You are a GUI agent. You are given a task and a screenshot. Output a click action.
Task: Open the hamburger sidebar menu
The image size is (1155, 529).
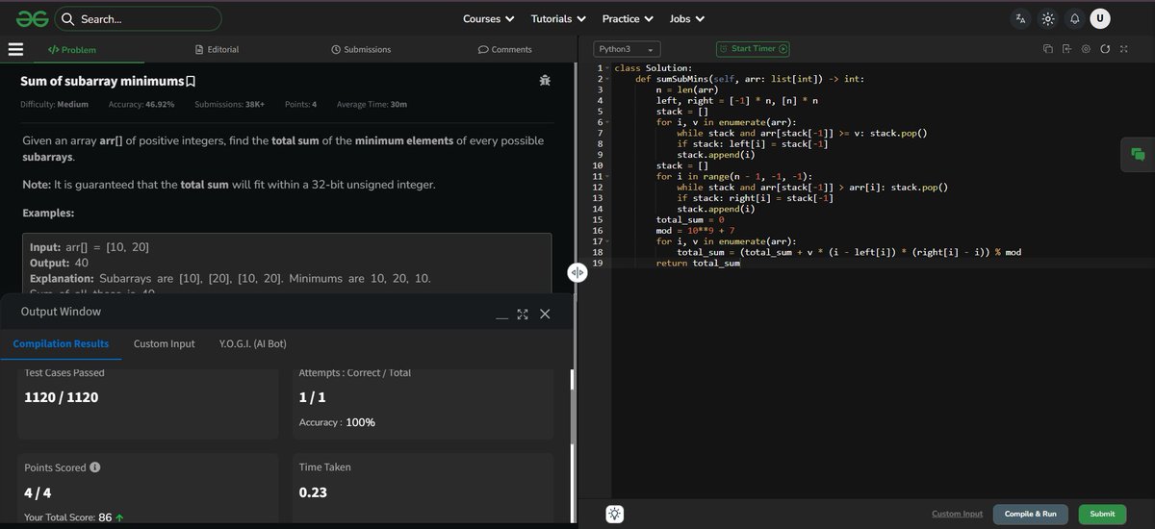click(15, 49)
